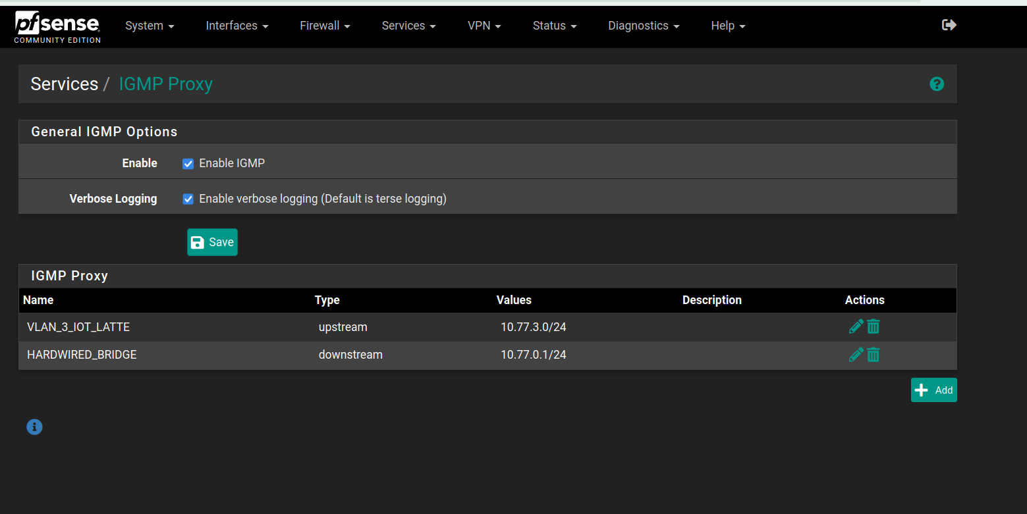This screenshot has height=514, width=1027.
Task: Open the page help via the question mark icon
Action: 937,84
